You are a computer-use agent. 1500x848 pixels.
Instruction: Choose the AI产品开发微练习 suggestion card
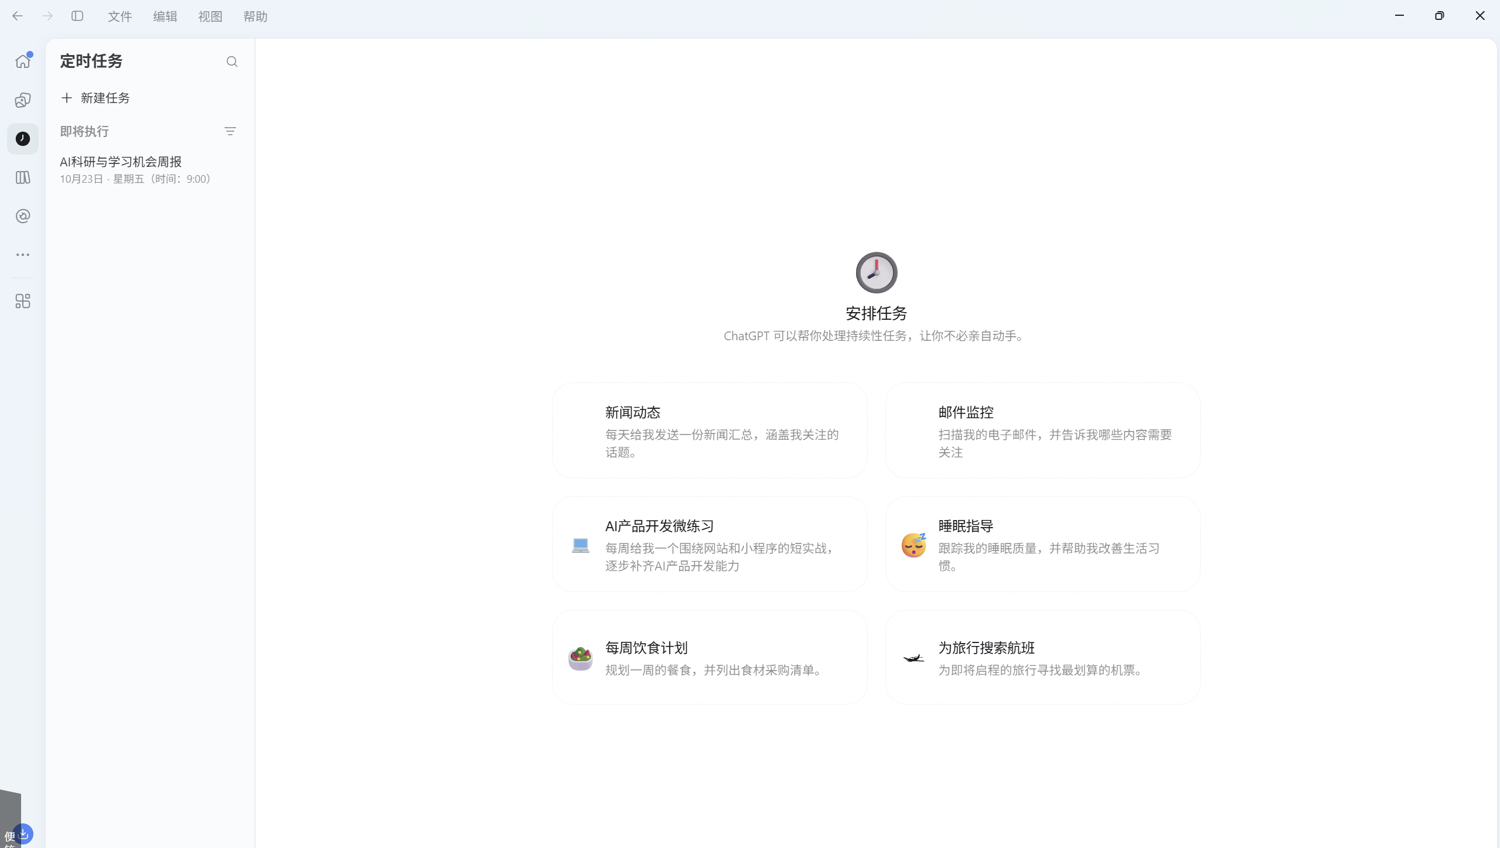[x=710, y=544]
